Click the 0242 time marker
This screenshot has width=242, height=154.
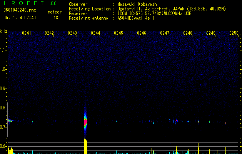49,33
